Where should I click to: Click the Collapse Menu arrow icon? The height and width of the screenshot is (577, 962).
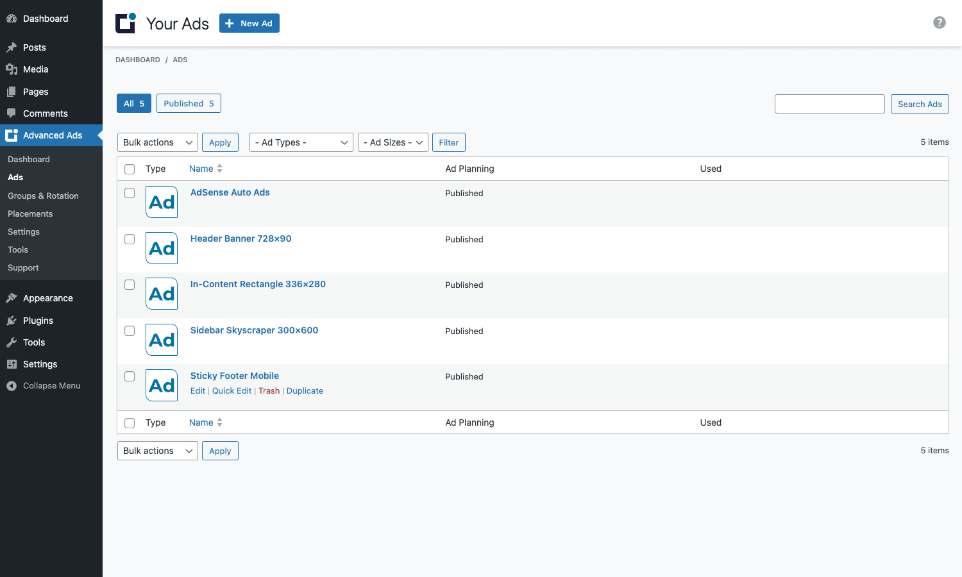click(x=12, y=386)
